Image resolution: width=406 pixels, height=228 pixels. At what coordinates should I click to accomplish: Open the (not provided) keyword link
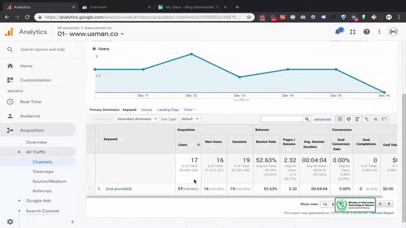(x=119, y=189)
